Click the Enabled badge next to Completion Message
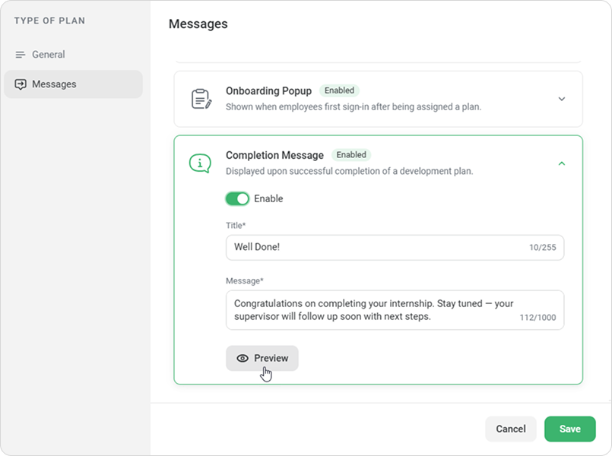The image size is (612, 456). pos(351,155)
